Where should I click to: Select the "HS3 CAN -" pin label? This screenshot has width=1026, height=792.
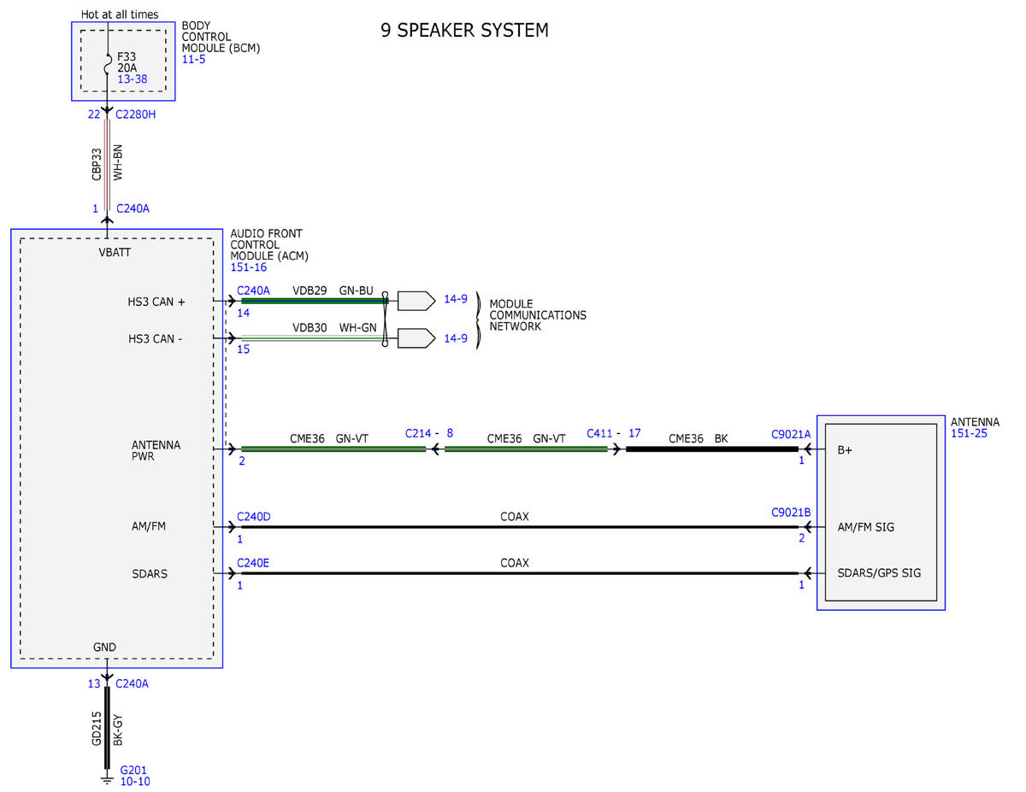tap(155, 339)
